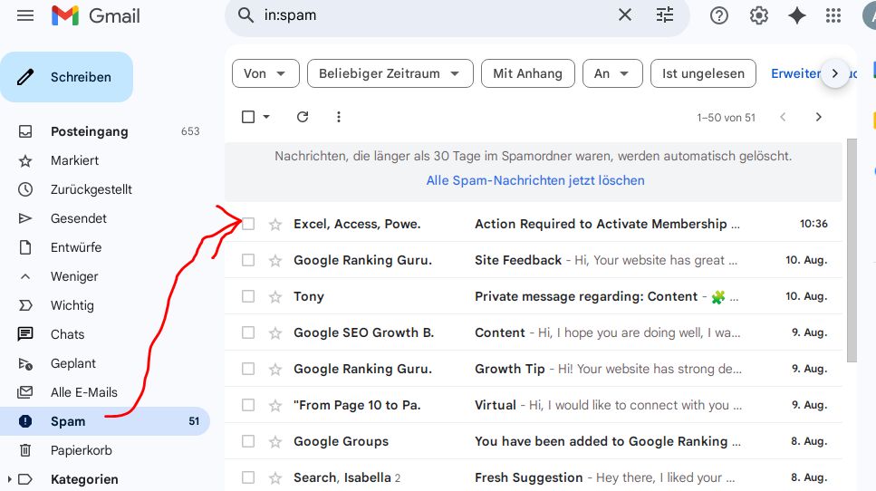Go to the next page of results
The image size is (876, 491).
pos(818,117)
